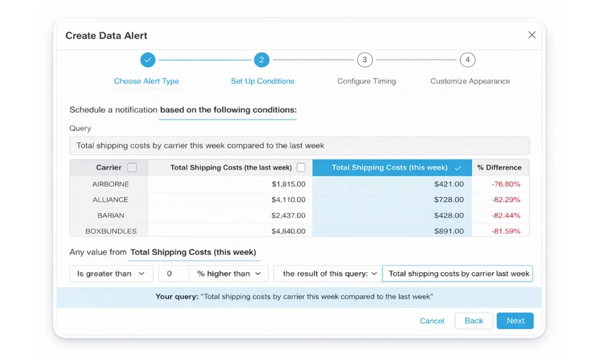Open the "% higher than" dropdown

pos(229,274)
